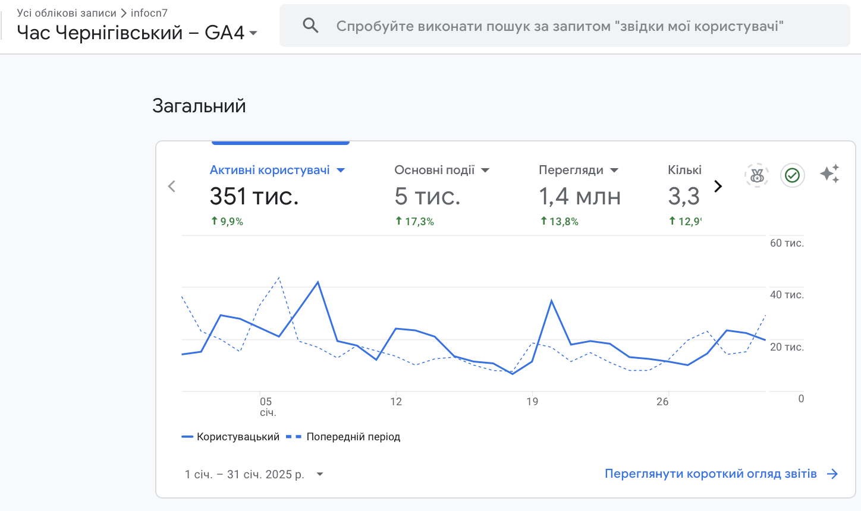Click the 05 січ. axis date label
Screen dimensions: 861x511
(x=267, y=406)
